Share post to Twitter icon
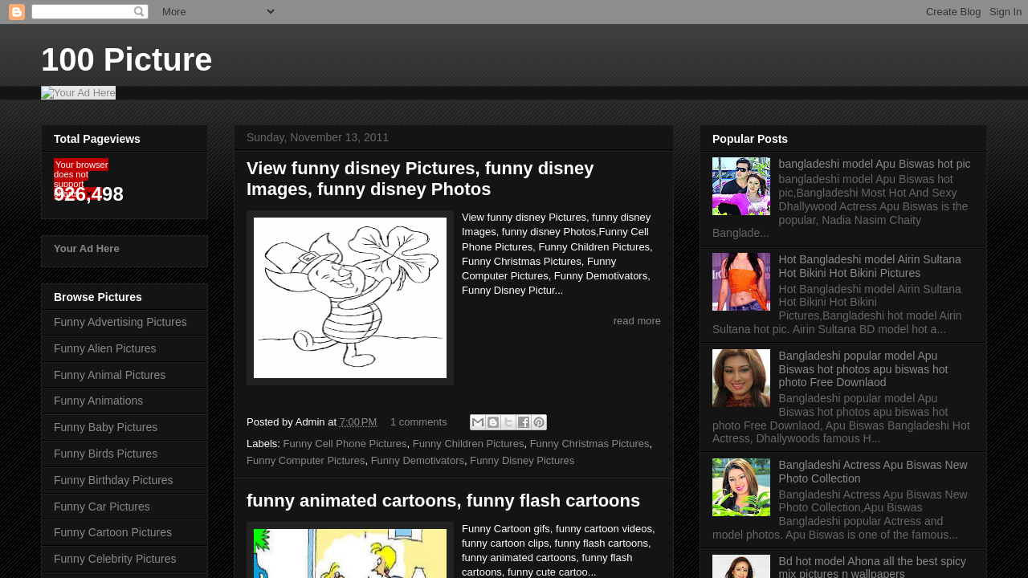This screenshot has height=578, width=1028. (x=508, y=422)
